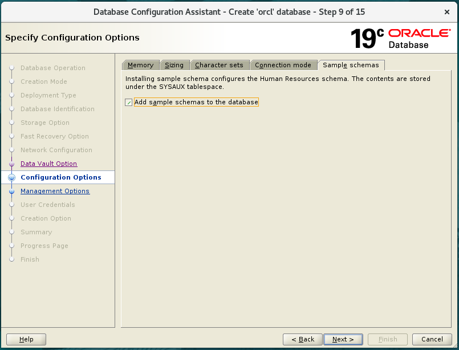Cancel the database creation wizard

pos(432,339)
